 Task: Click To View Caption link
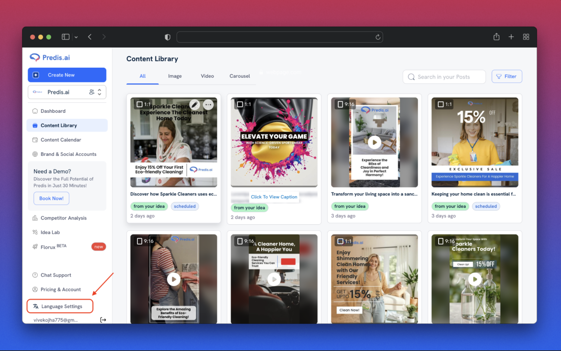(x=274, y=197)
